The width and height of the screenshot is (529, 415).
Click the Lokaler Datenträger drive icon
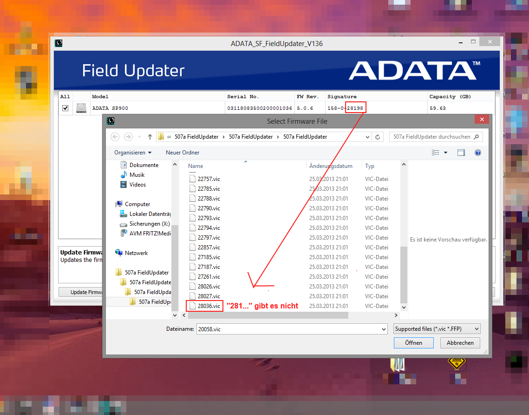124,214
